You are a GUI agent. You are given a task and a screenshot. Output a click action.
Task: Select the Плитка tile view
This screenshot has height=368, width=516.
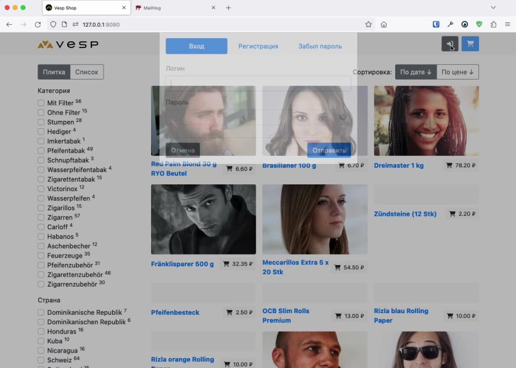pos(54,72)
